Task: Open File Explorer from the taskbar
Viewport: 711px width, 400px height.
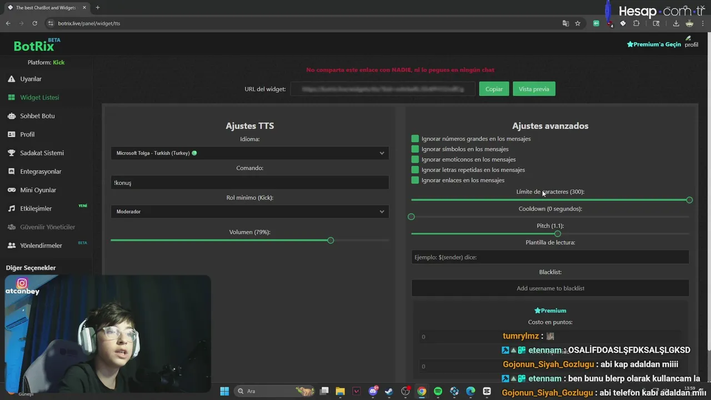Action: [x=340, y=391]
